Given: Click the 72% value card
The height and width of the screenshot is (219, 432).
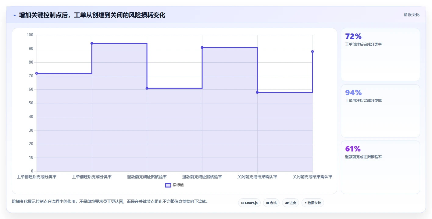Looking at the screenshot, I should tap(380, 55).
